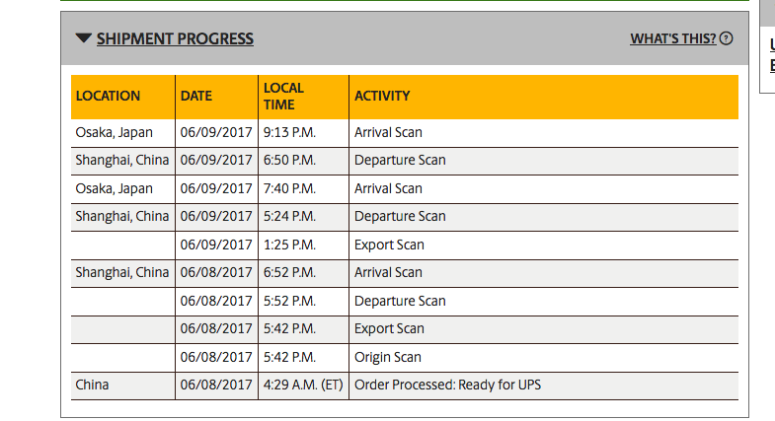The width and height of the screenshot is (775, 421).
Task: Click the 4:29 A.M. (ET) time cell
Action: pos(303,385)
